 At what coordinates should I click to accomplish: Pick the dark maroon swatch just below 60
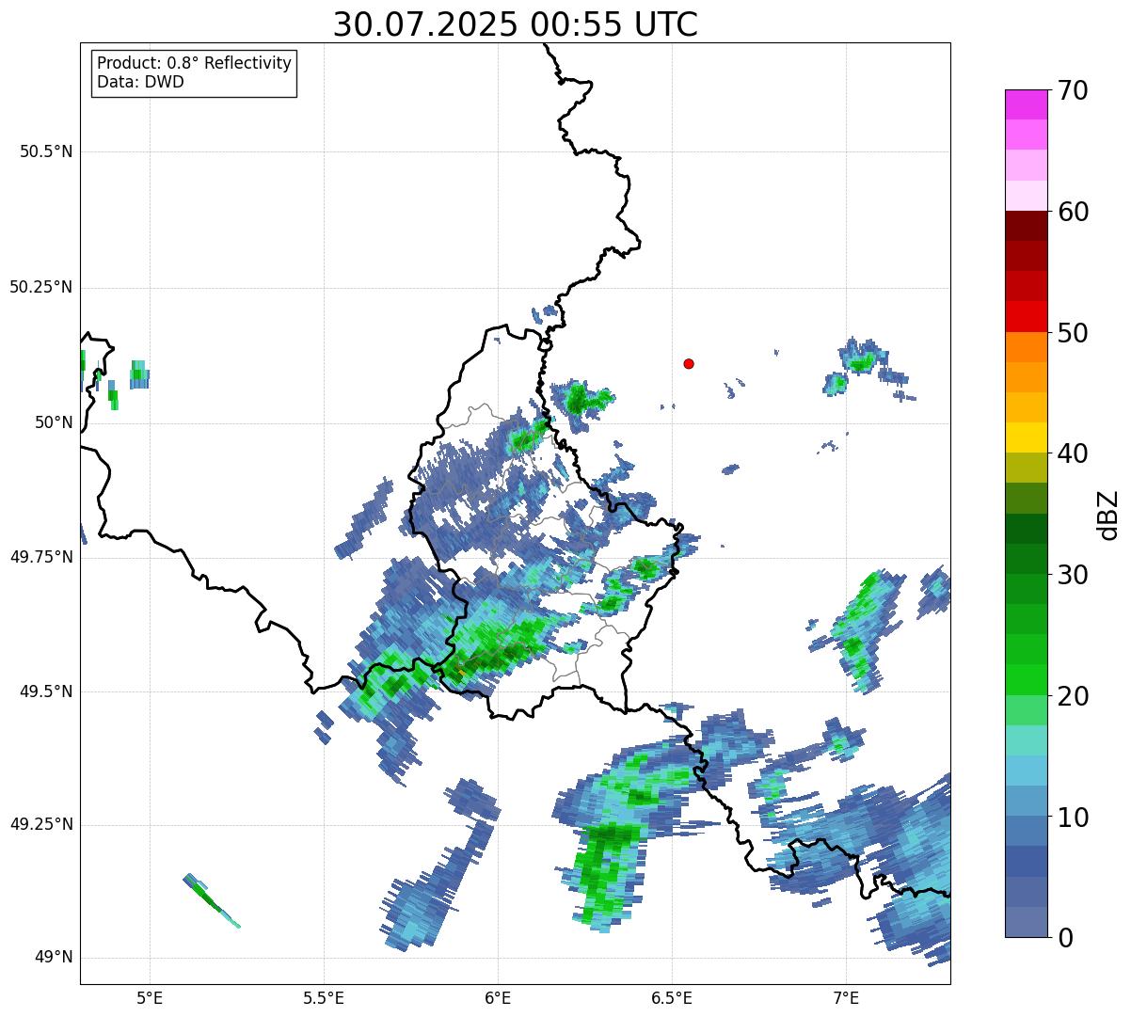tap(1026, 226)
